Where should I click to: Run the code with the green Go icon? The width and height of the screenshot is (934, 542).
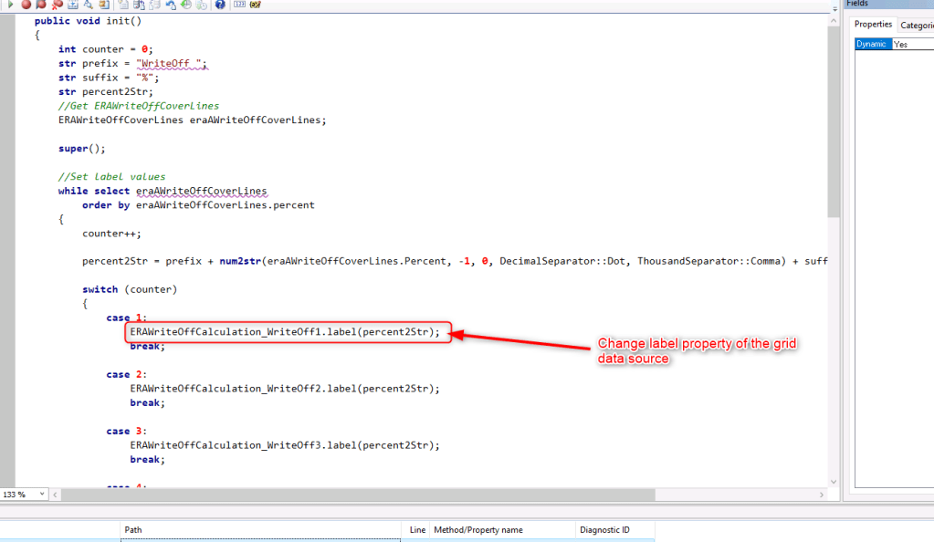(x=11, y=5)
